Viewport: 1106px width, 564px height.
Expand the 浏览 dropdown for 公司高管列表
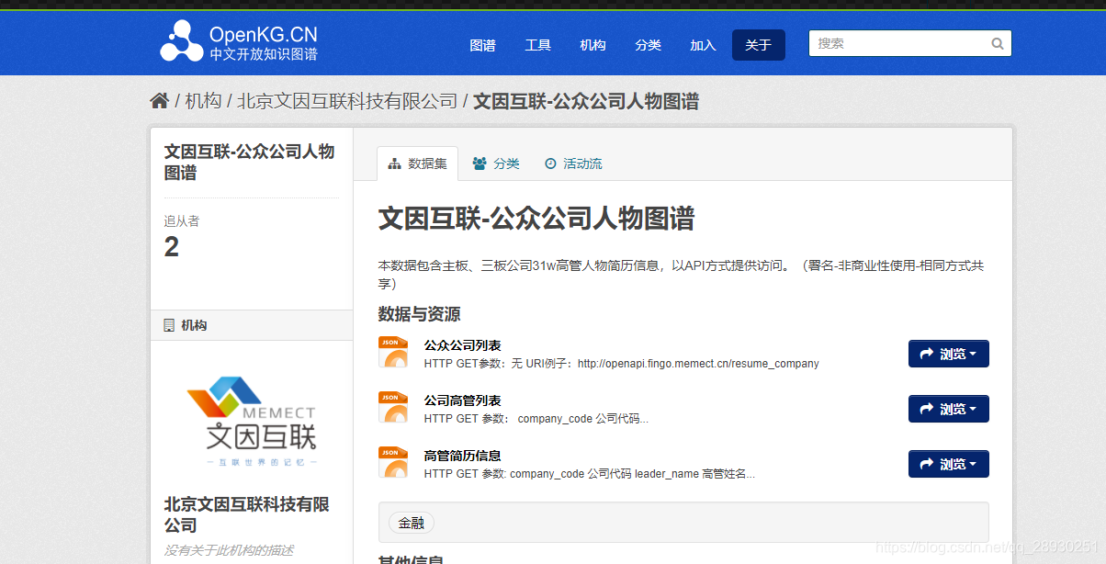pyautogui.click(x=949, y=409)
